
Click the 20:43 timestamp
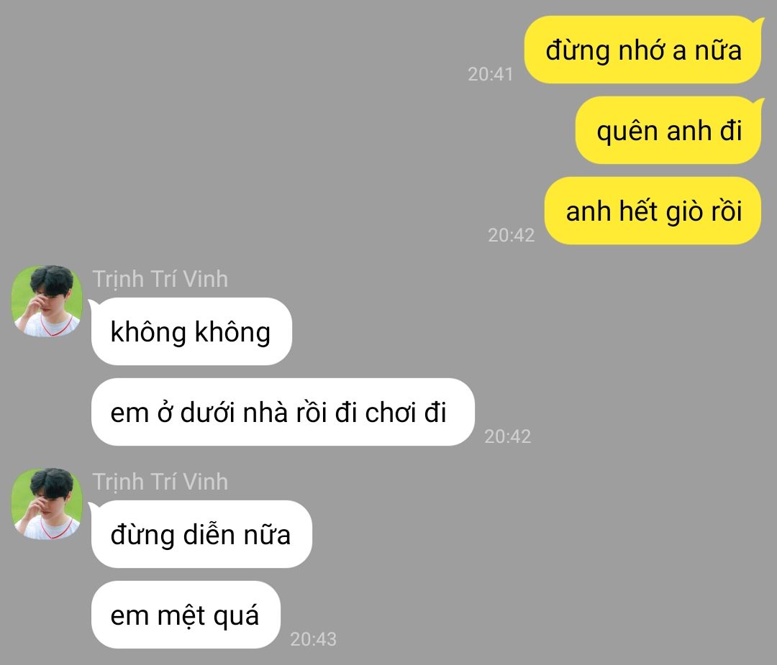tap(313, 639)
